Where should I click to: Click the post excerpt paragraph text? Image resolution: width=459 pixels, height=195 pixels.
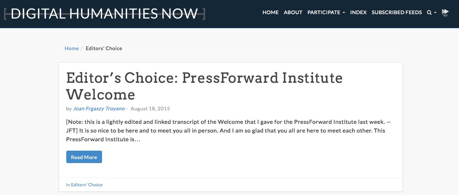pyautogui.click(x=229, y=131)
